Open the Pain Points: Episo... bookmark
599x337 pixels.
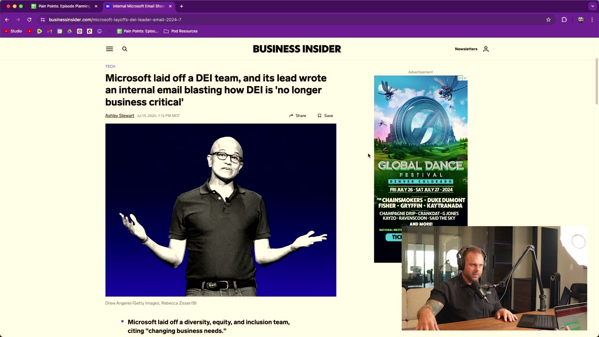pyautogui.click(x=138, y=31)
